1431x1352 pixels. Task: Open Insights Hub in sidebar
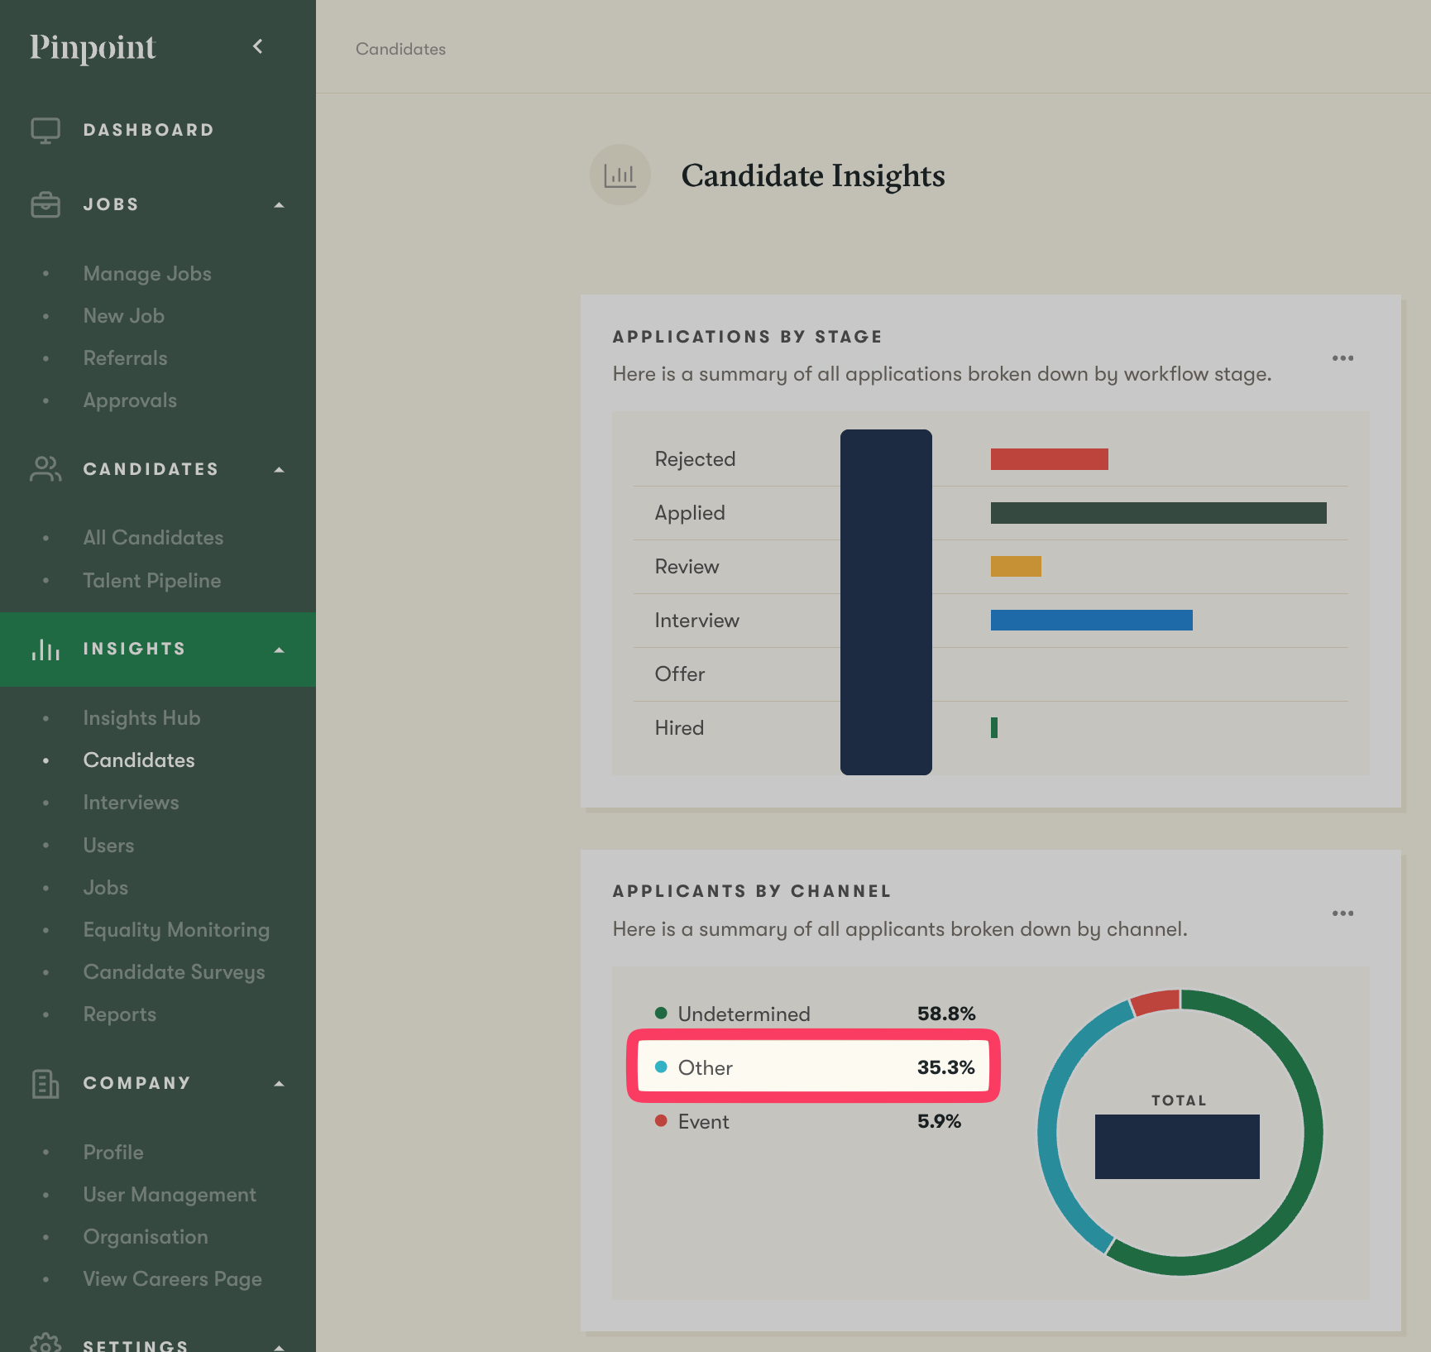pos(141,718)
